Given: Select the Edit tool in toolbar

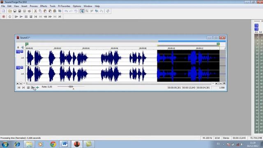Looking at the screenshot, I should tap(82, 11).
